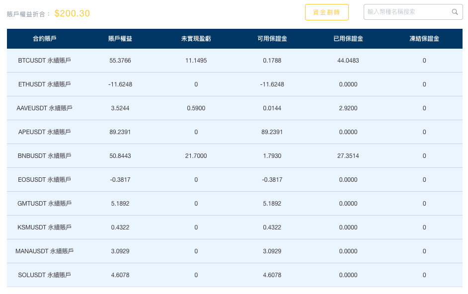Select the SOLUSDT 永續賬戶 row
Viewport: 468px width, 294px height.
coord(44,275)
